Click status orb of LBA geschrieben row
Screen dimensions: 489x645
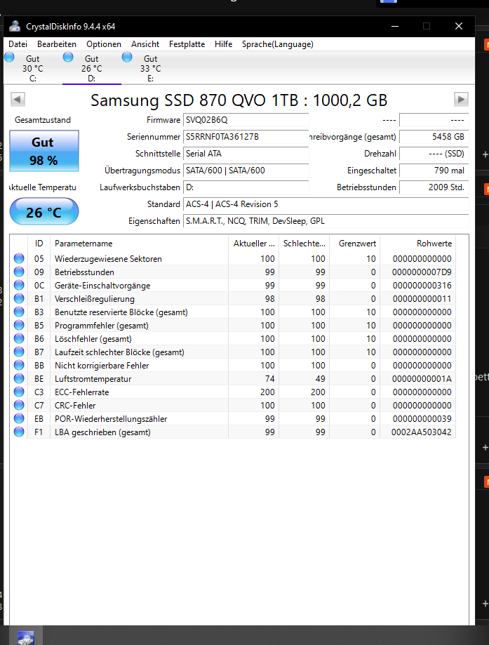[x=19, y=432]
